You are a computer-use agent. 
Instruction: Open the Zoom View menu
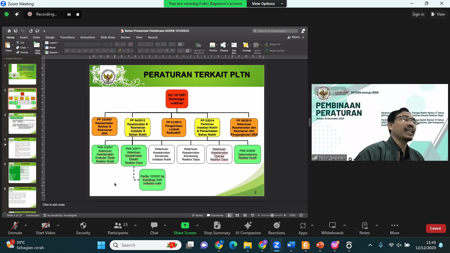(438, 14)
